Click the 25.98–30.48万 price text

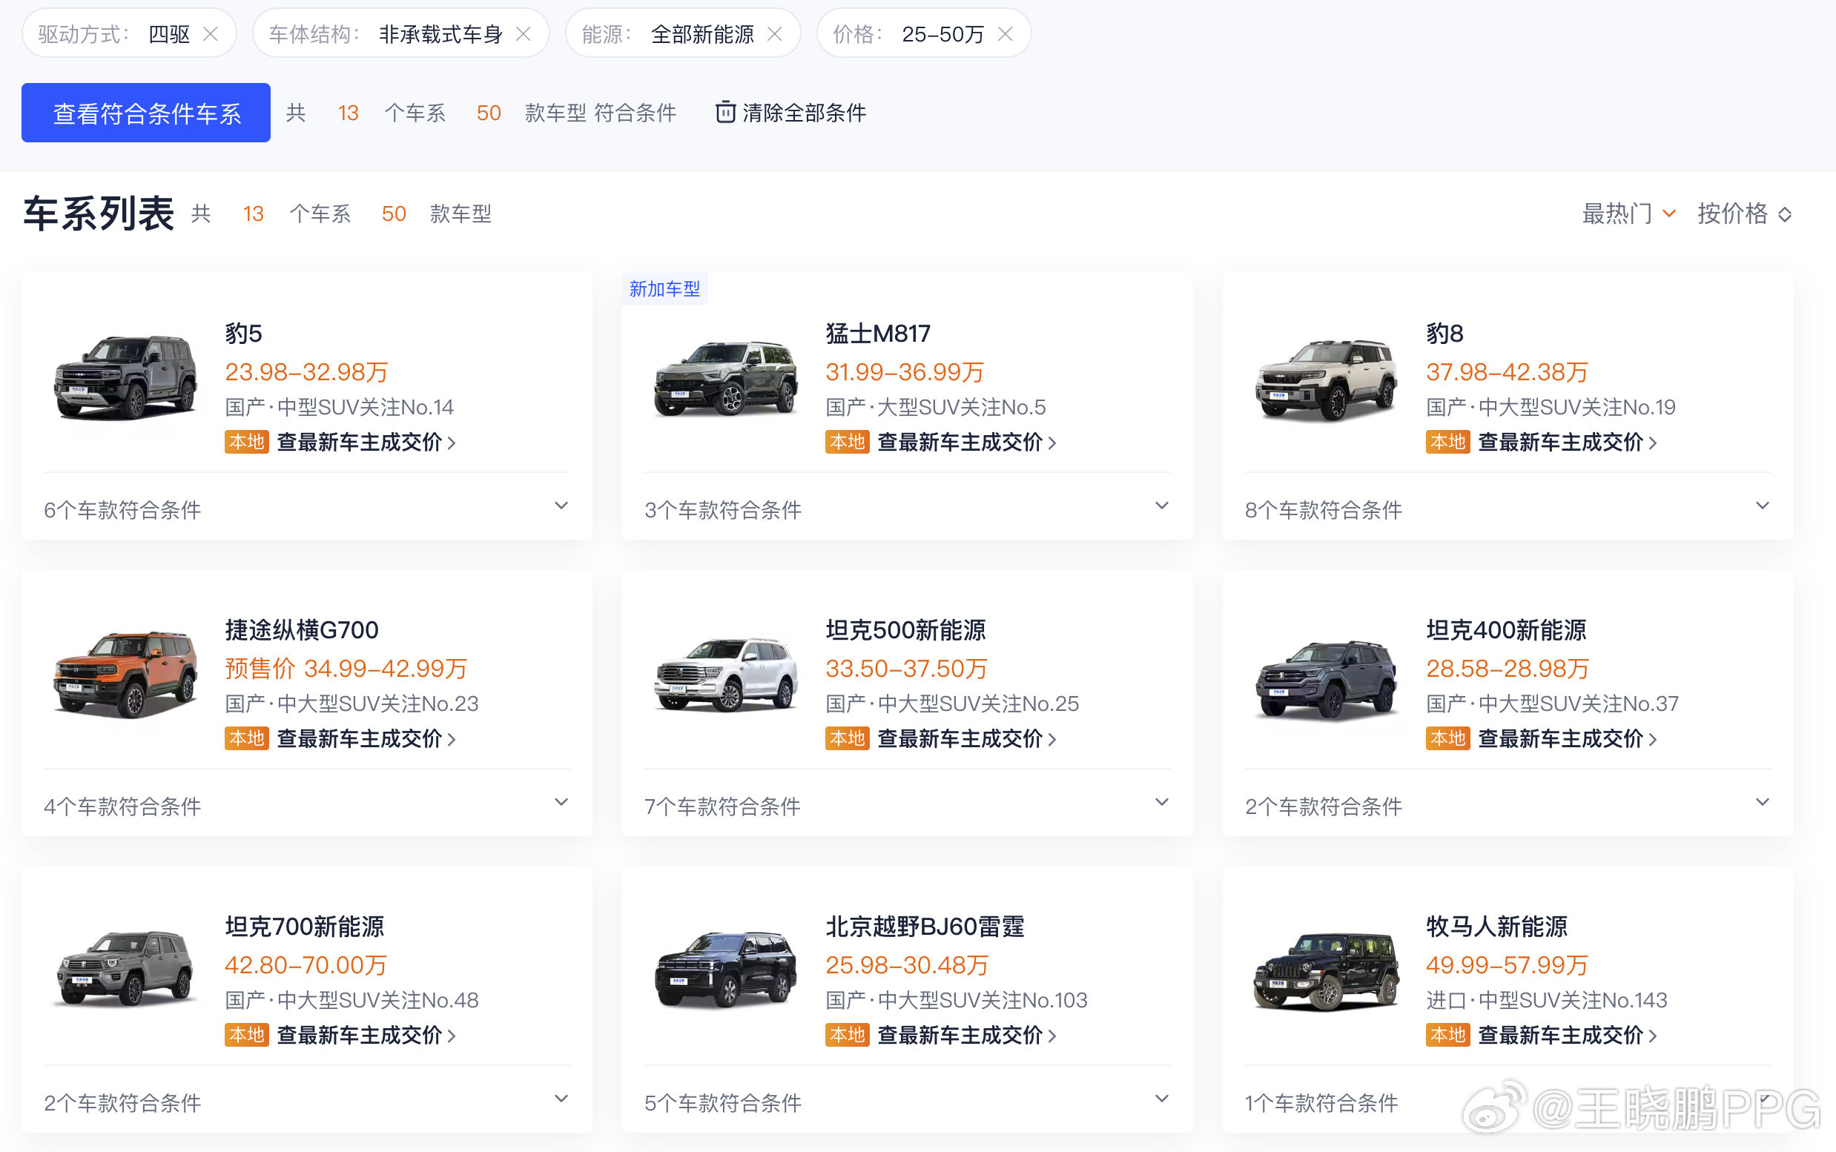[907, 964]
